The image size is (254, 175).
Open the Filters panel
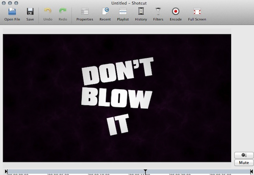coord(158,14)
